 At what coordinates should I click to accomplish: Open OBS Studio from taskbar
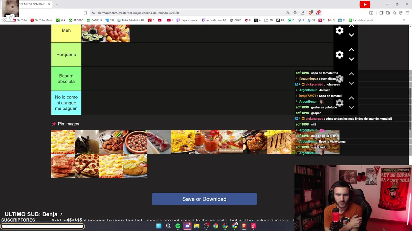[206, 226]
